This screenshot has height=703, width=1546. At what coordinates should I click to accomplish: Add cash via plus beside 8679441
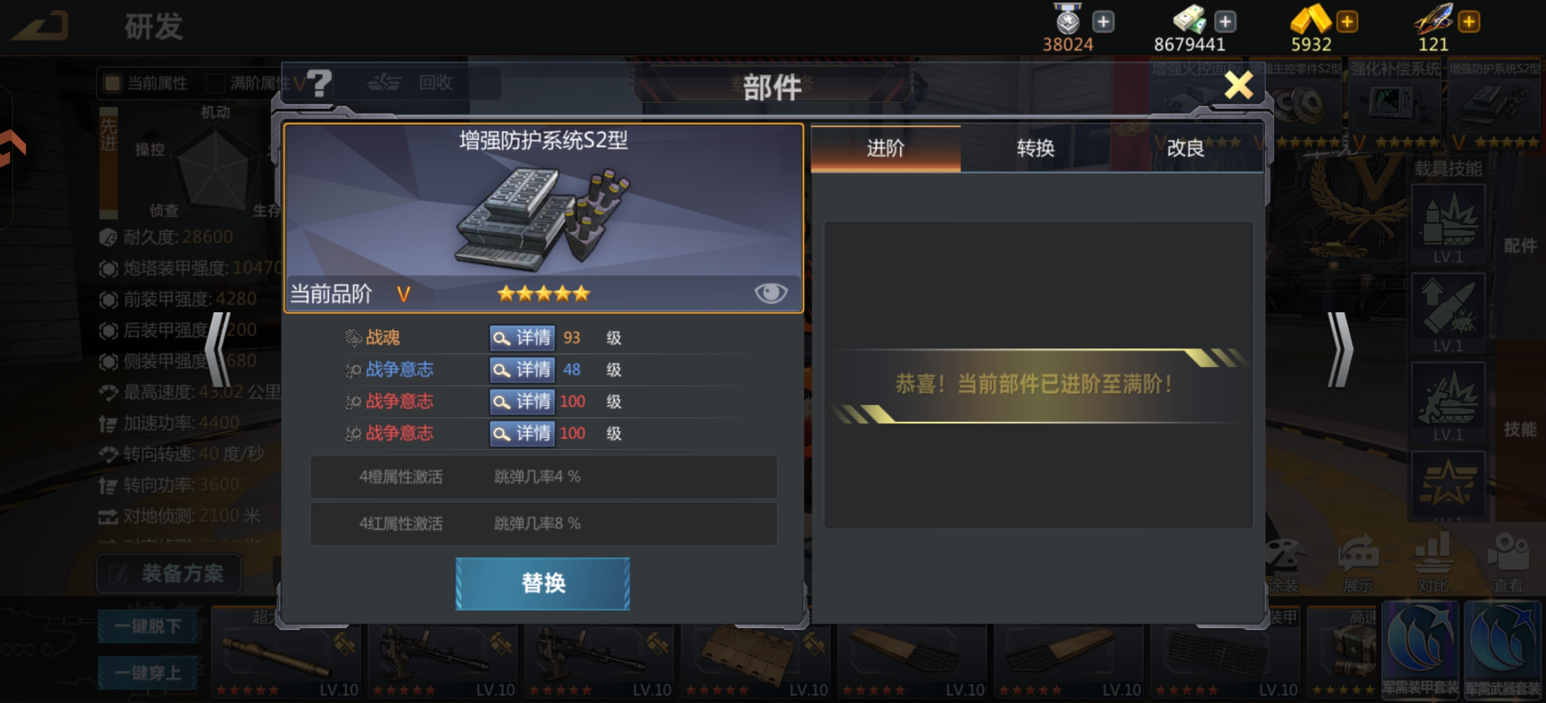1225,22
